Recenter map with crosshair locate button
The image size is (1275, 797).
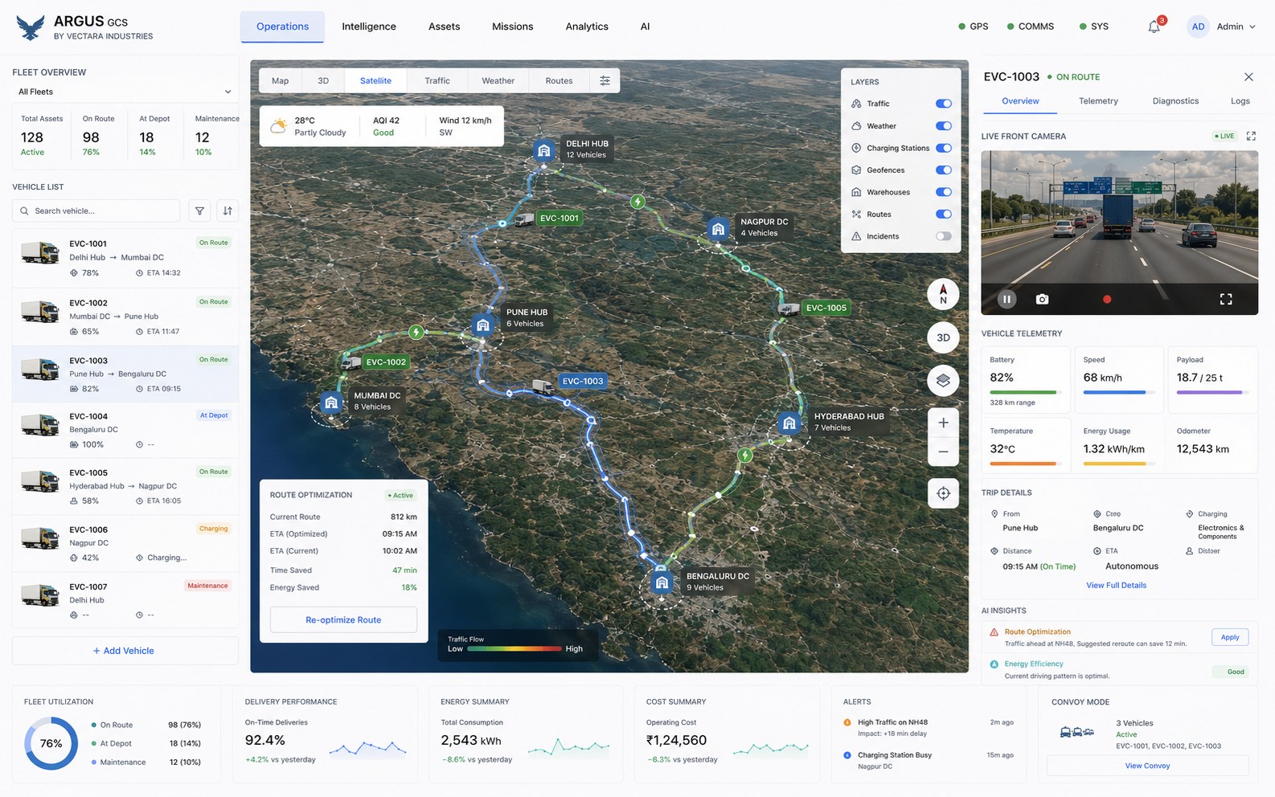point(943,493)
